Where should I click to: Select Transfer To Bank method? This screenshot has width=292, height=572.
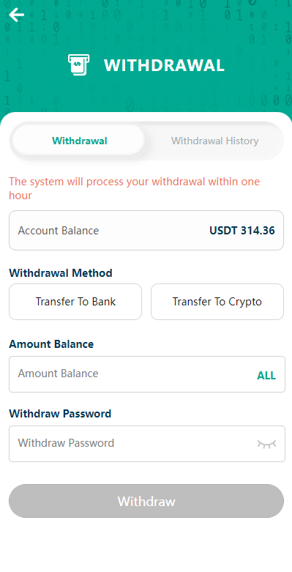[x=75, y=302]
